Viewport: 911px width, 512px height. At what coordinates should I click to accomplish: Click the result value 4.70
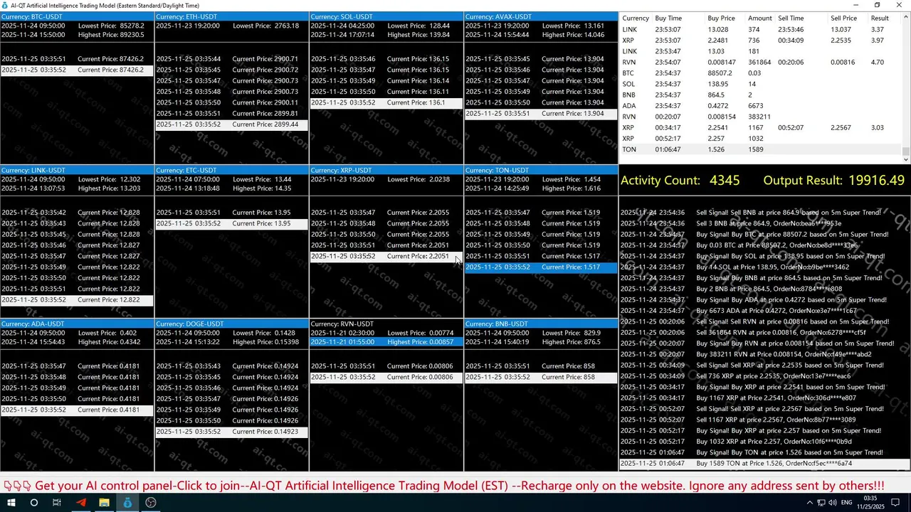coord(878,62)
